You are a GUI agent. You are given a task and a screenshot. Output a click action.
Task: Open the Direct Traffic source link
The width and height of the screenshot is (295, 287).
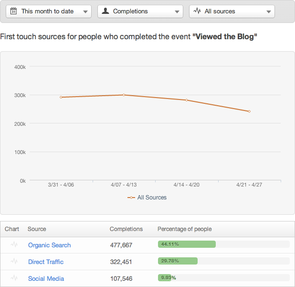pyautogui.click(x=45, y=262)
